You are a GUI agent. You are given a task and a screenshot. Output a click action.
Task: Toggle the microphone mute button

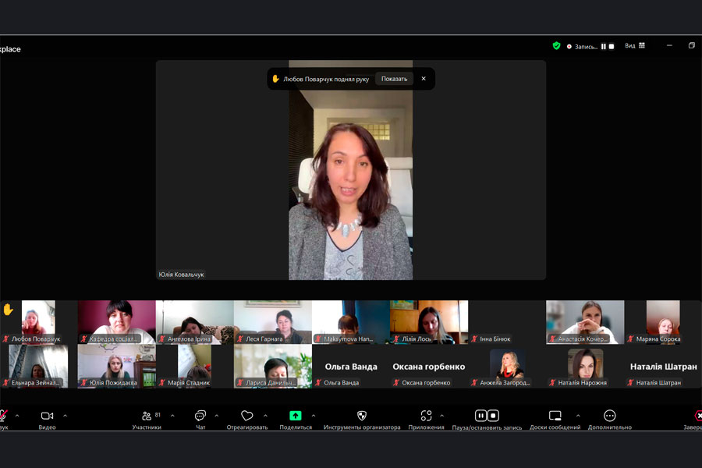[2, 416]
